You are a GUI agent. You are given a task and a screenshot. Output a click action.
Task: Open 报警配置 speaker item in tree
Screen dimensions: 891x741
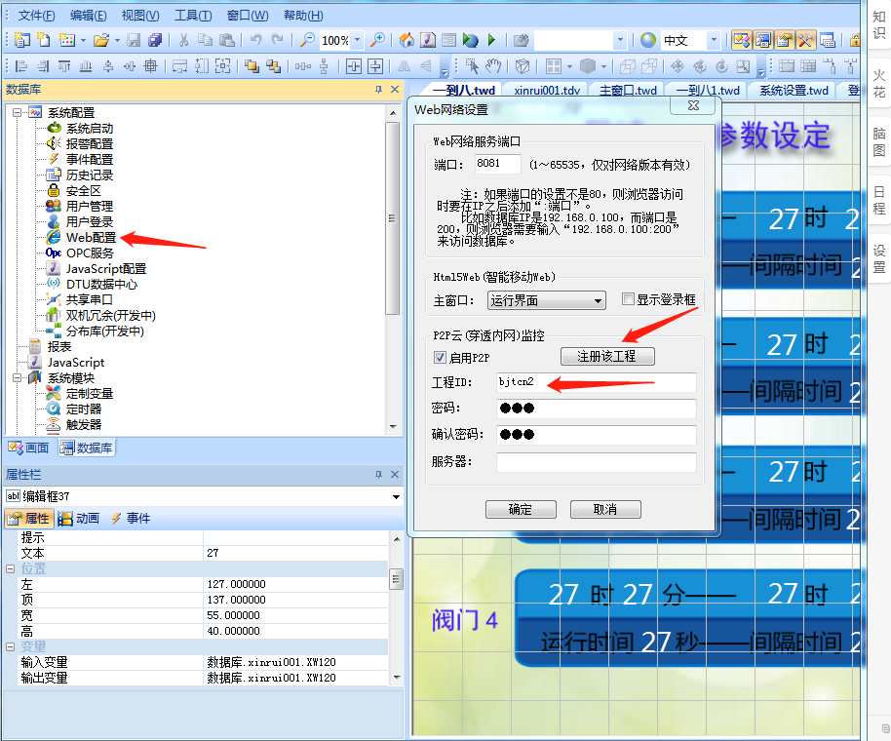tap(89, 143)
